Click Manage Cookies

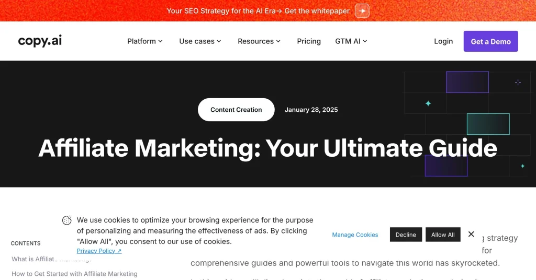355,235
